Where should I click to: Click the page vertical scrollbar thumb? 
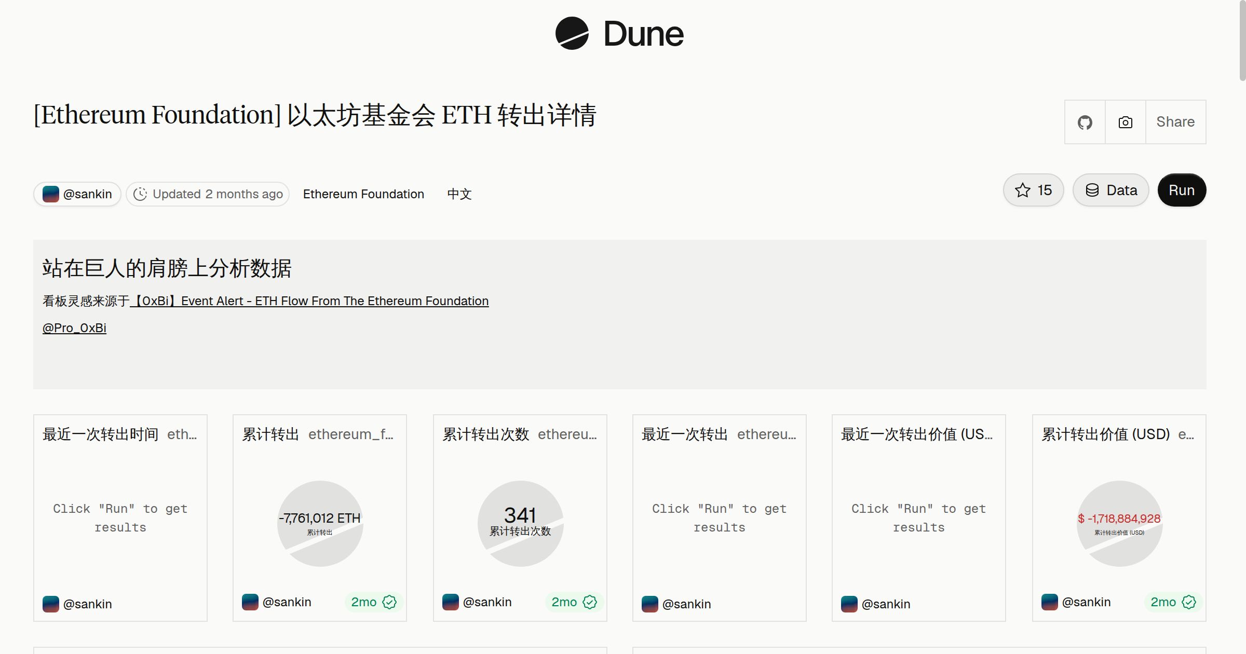point(1242,40)
